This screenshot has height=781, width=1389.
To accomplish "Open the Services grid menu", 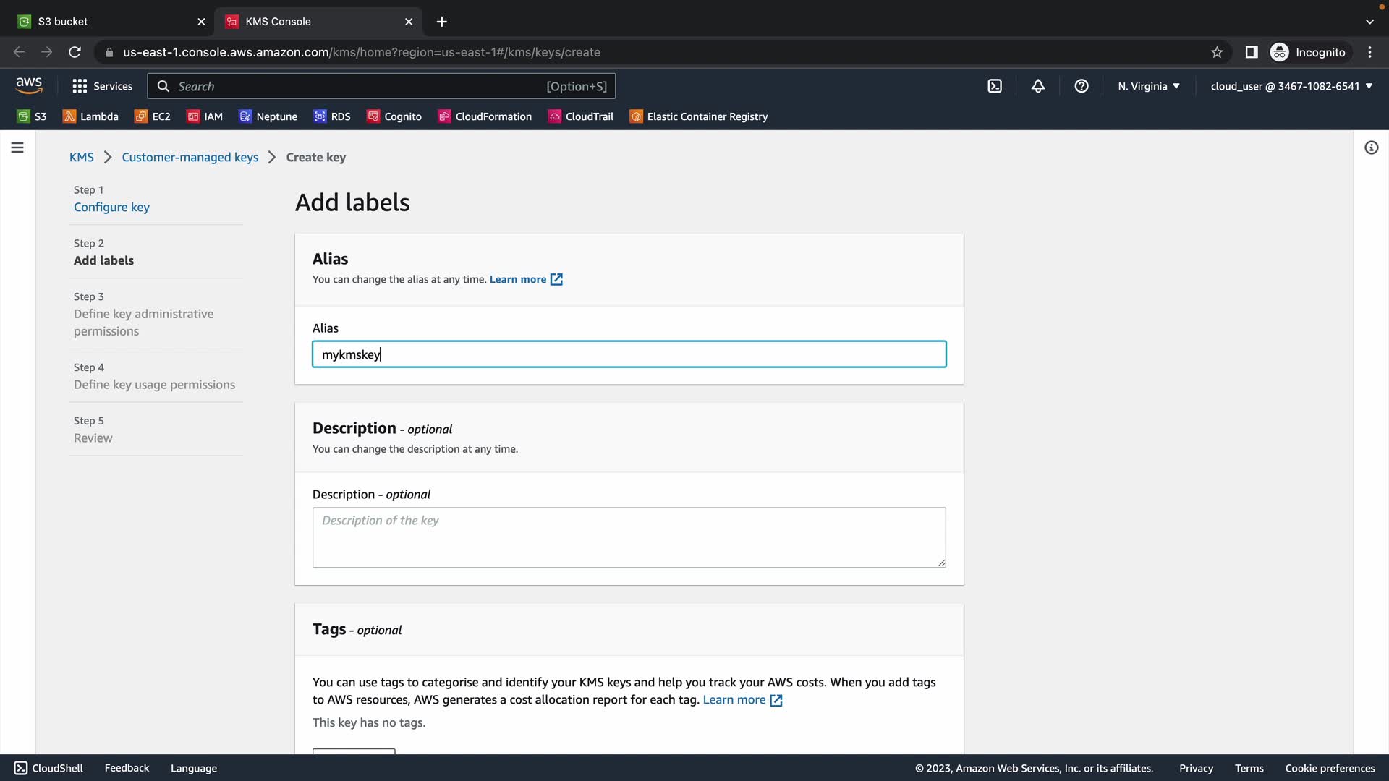I will 102,86.
